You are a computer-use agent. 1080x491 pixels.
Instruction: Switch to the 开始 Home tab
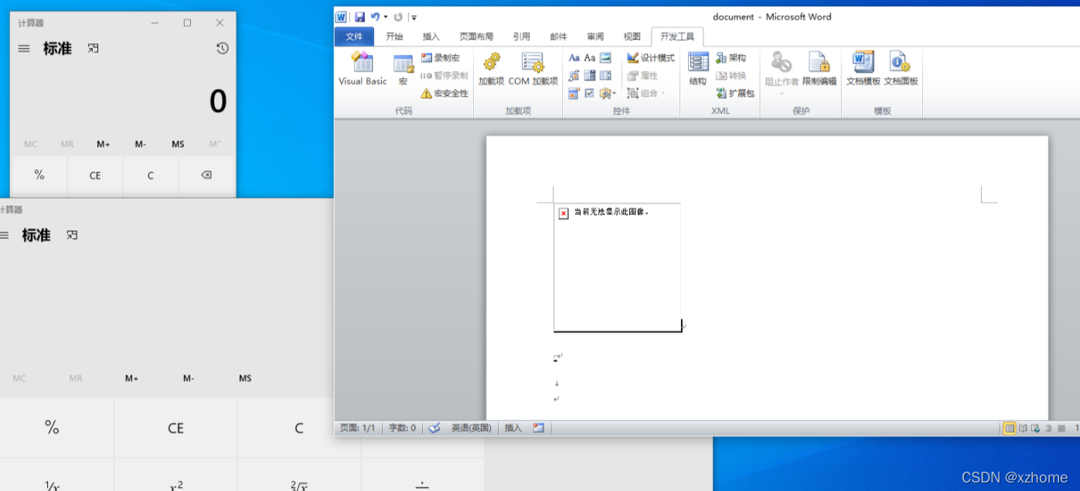(394, 36)
